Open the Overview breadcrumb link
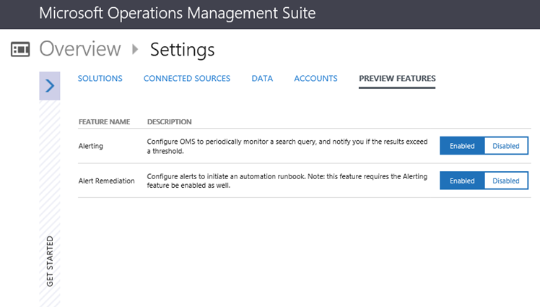Viewport: 540px width, 307px height. (x=80, y=49)
